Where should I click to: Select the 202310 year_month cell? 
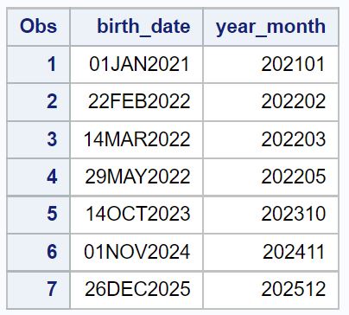point(270,215)
